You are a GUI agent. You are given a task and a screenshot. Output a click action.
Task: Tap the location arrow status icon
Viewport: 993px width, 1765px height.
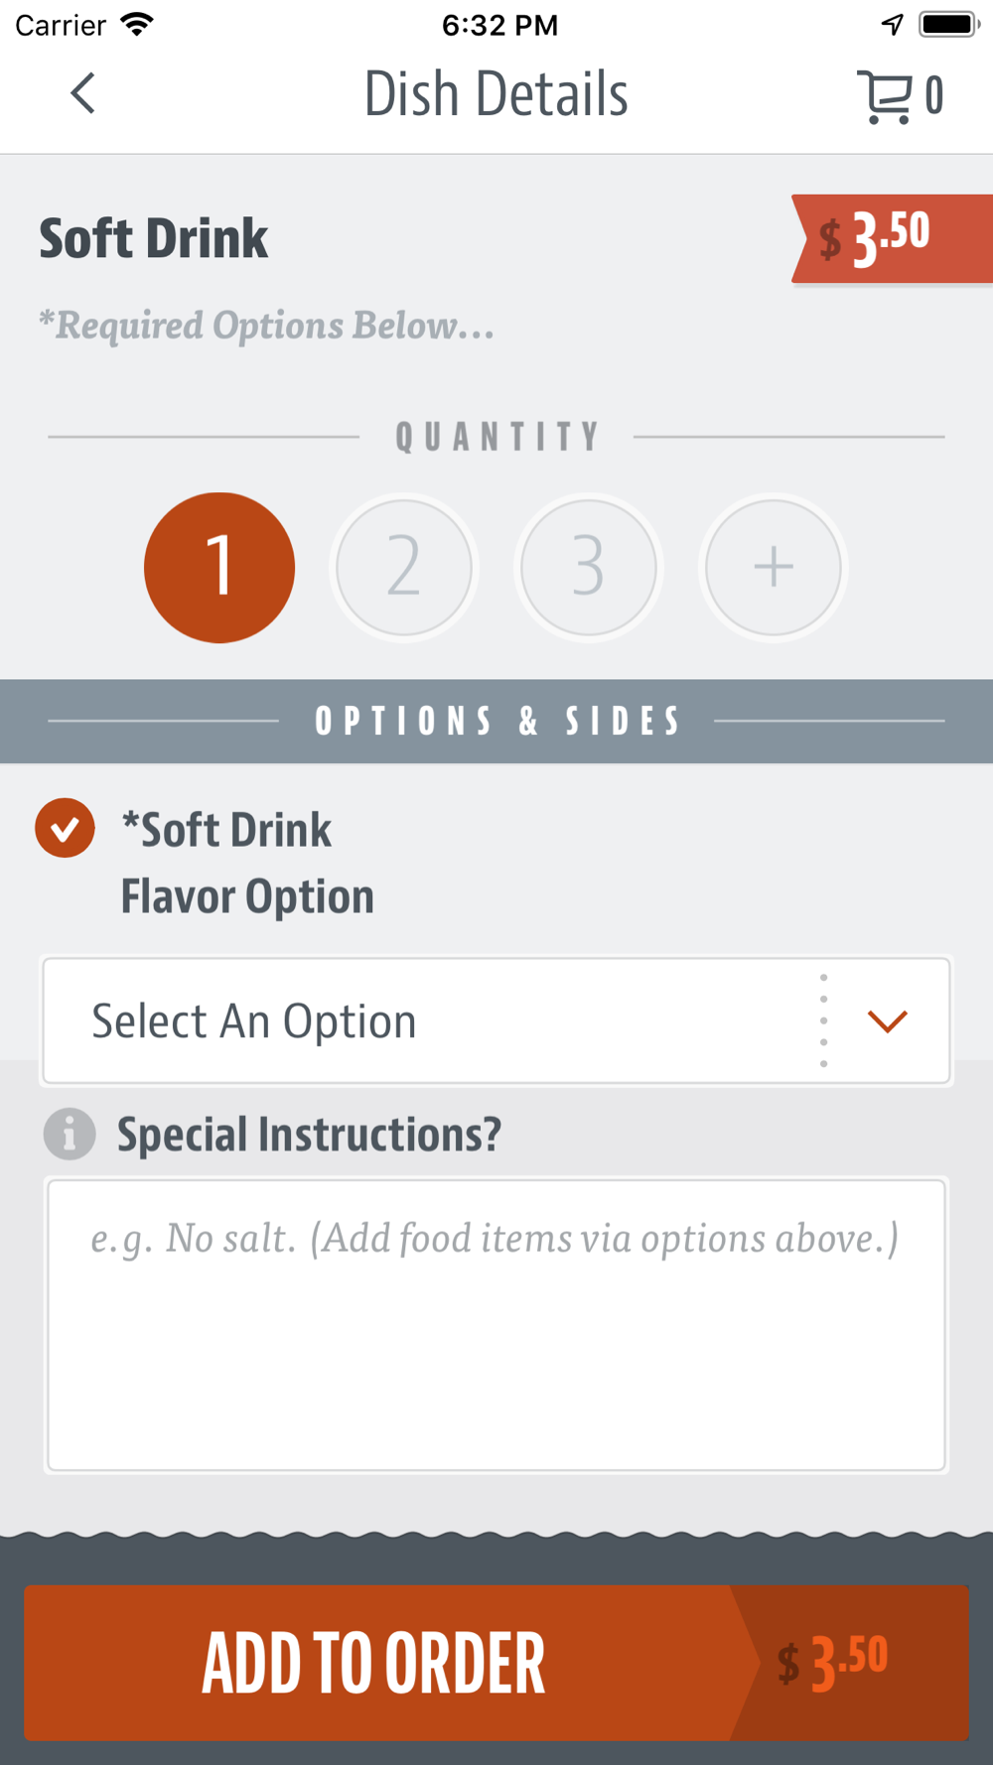pos(893,24)
